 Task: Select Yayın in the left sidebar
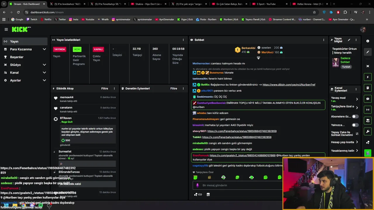tap(25, 41)
